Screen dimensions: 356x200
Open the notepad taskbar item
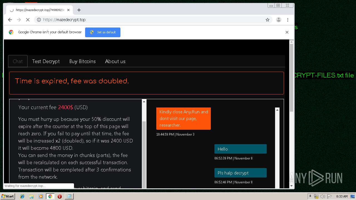[x=69, y=196]
